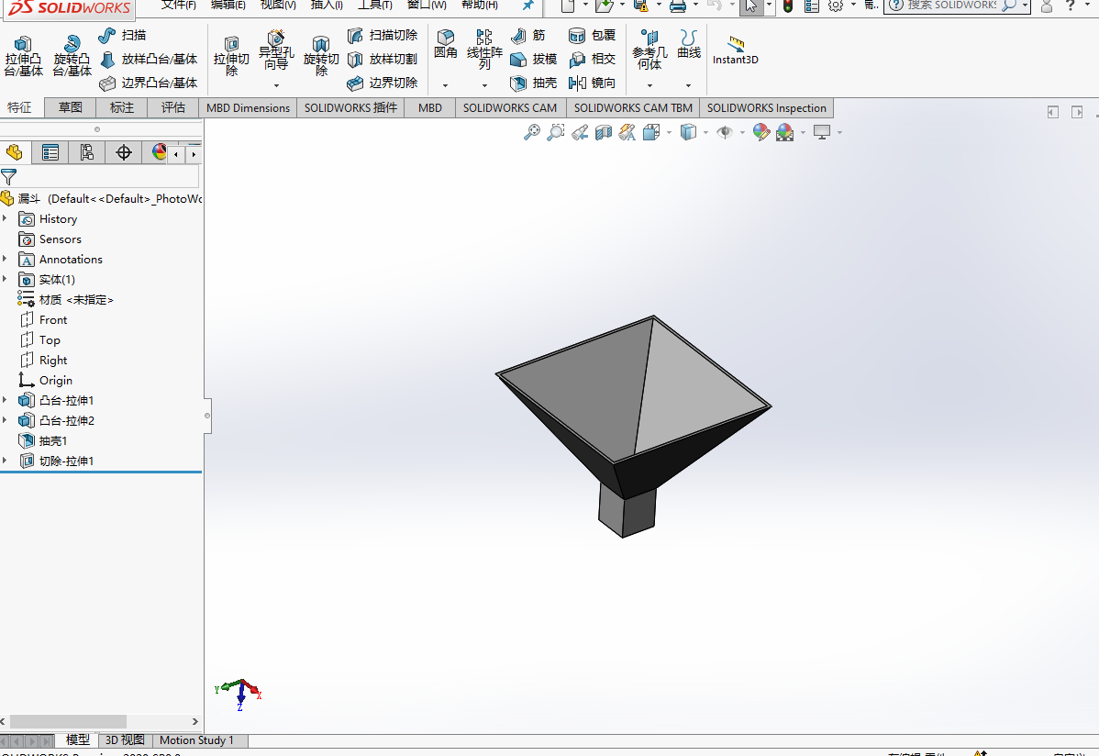Switch to the 评估 evaluate tab

173,107
